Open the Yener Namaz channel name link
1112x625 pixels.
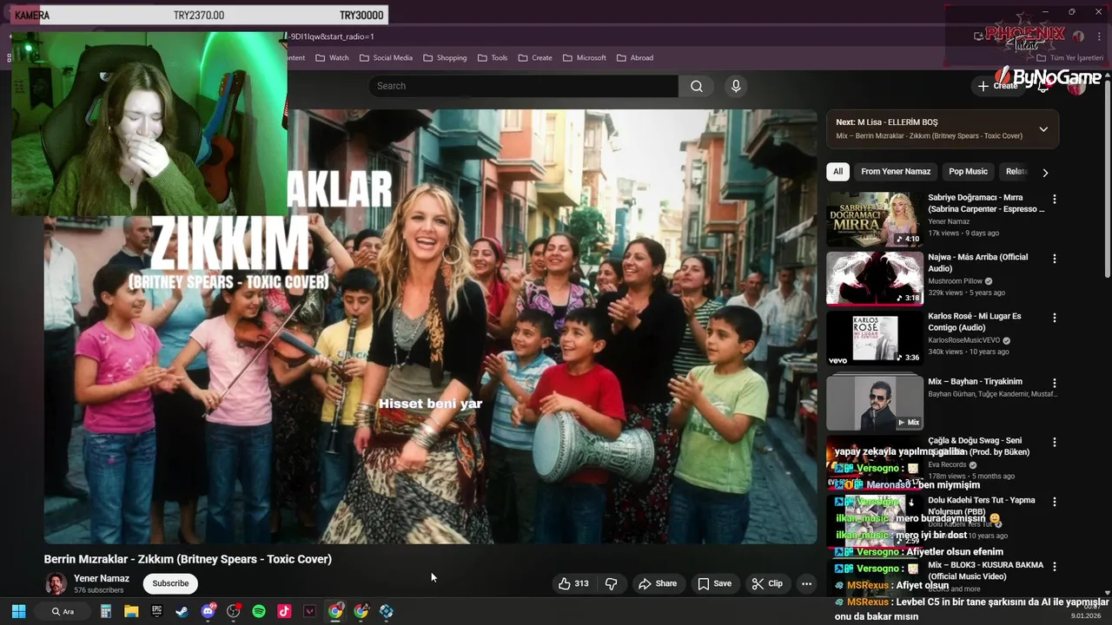102,578
